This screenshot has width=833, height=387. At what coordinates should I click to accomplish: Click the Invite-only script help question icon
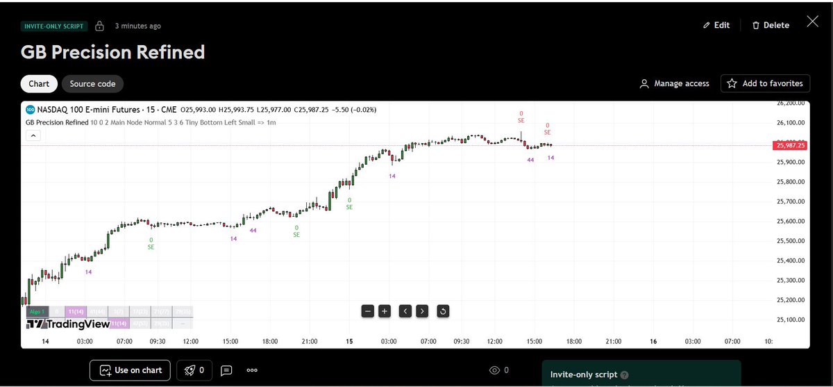tap(624, 374)
